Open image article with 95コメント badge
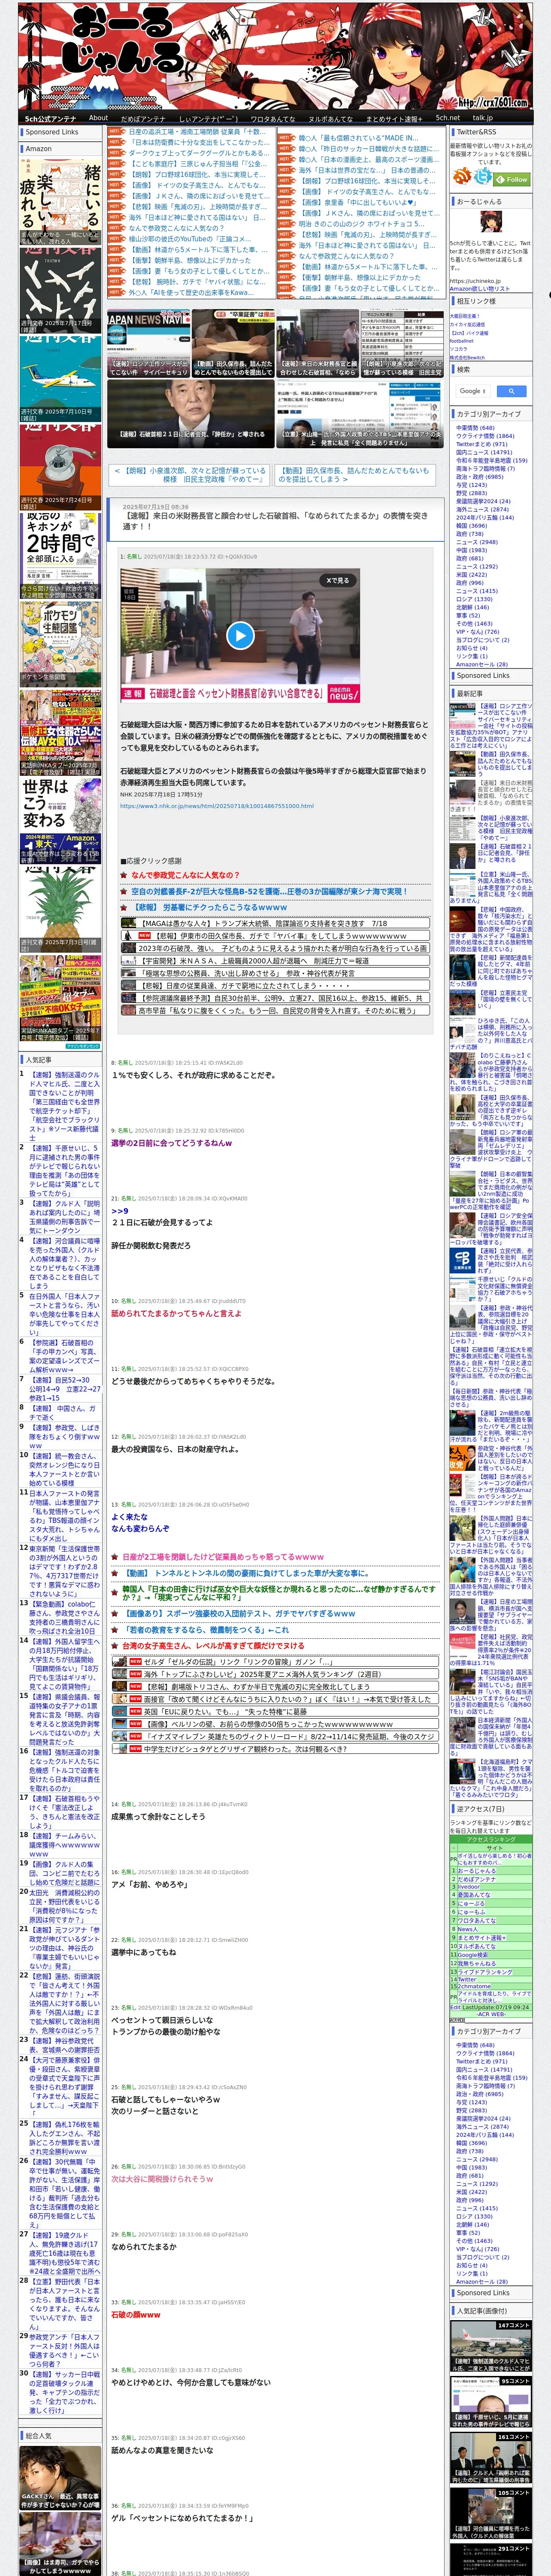The width and height of the screenshot is (551, 2576). pos(490,2403)
